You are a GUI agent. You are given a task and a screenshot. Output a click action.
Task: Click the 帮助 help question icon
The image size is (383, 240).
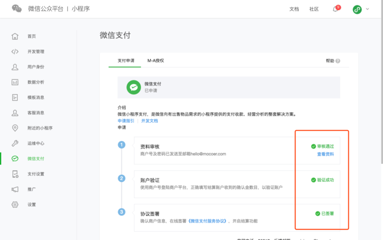click(x=338, y=61)
